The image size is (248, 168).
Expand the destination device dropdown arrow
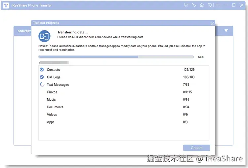[226, 31]
